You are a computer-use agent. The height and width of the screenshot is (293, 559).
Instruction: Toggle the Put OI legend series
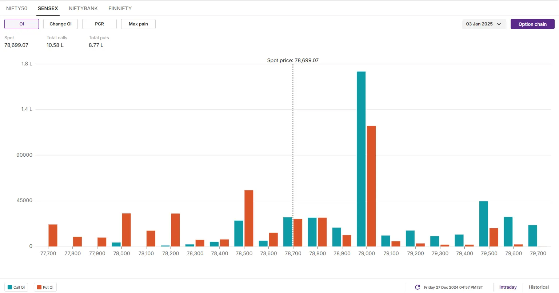point(45,287)
